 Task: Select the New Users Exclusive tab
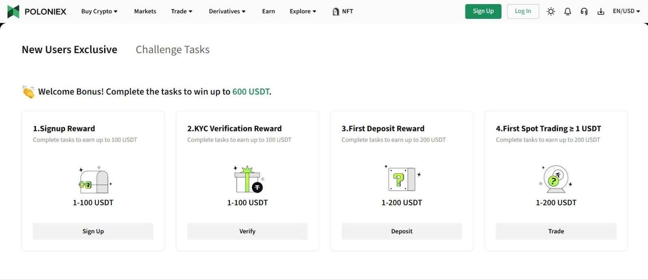(69, 49)
